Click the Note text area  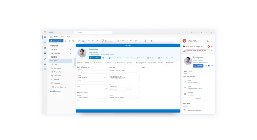pos(160,87)
